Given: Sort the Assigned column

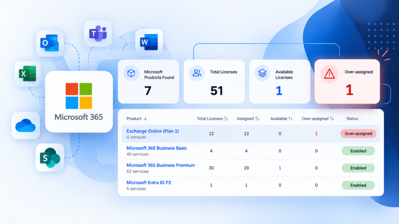Looking at the screenshot, I should [257, 119].
